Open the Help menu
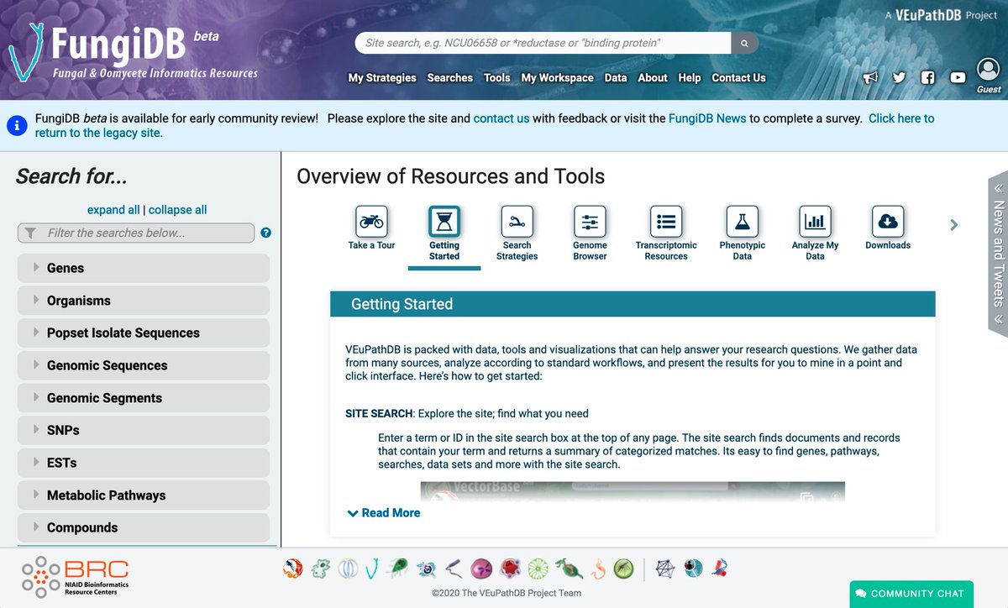This screenshot has width=1008, height=608. coord(690,77)
